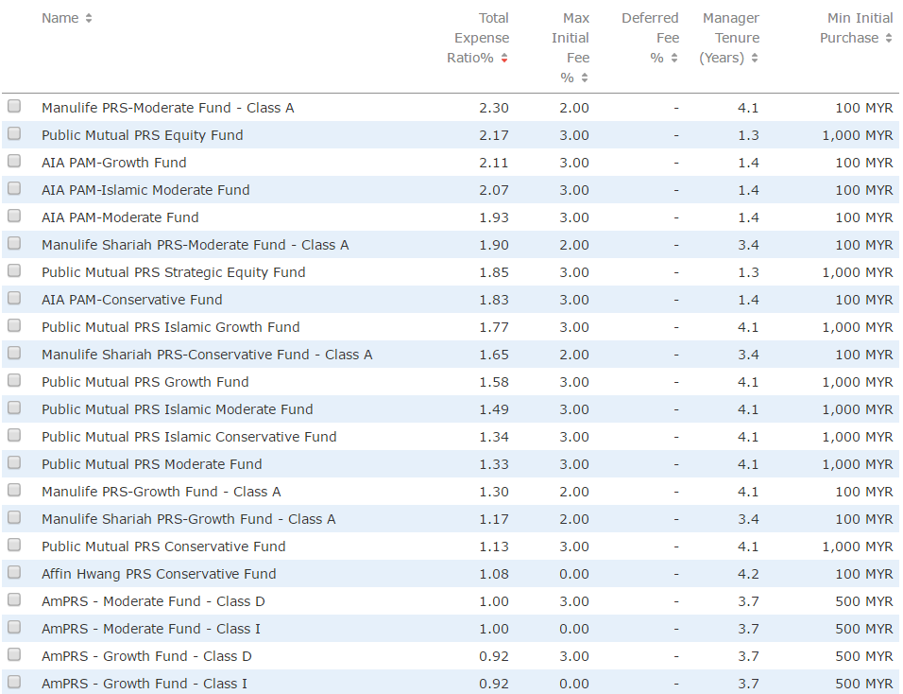The width and height of the screenshot is (903, 694).
Task: Click the Total Expense Ratio% header text
Action: click(478, 38)
